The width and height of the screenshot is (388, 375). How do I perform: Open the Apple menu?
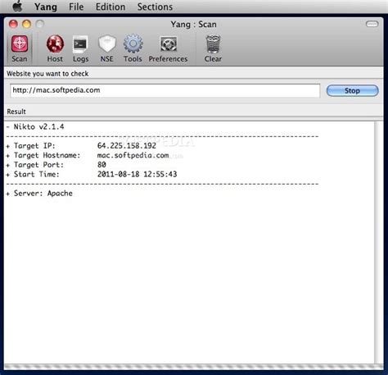(17, 7)
